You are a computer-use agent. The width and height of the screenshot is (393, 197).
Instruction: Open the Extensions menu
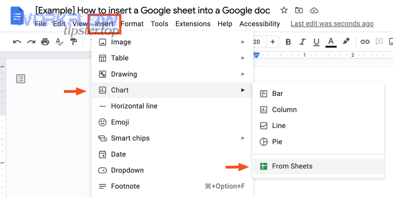coord(193,24)
